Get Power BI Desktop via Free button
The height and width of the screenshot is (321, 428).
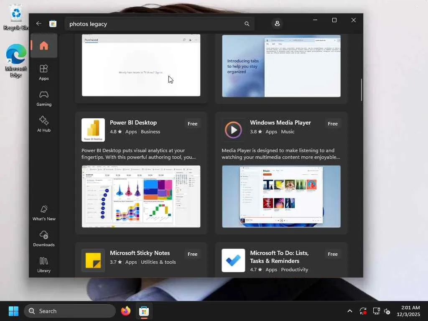192,124
